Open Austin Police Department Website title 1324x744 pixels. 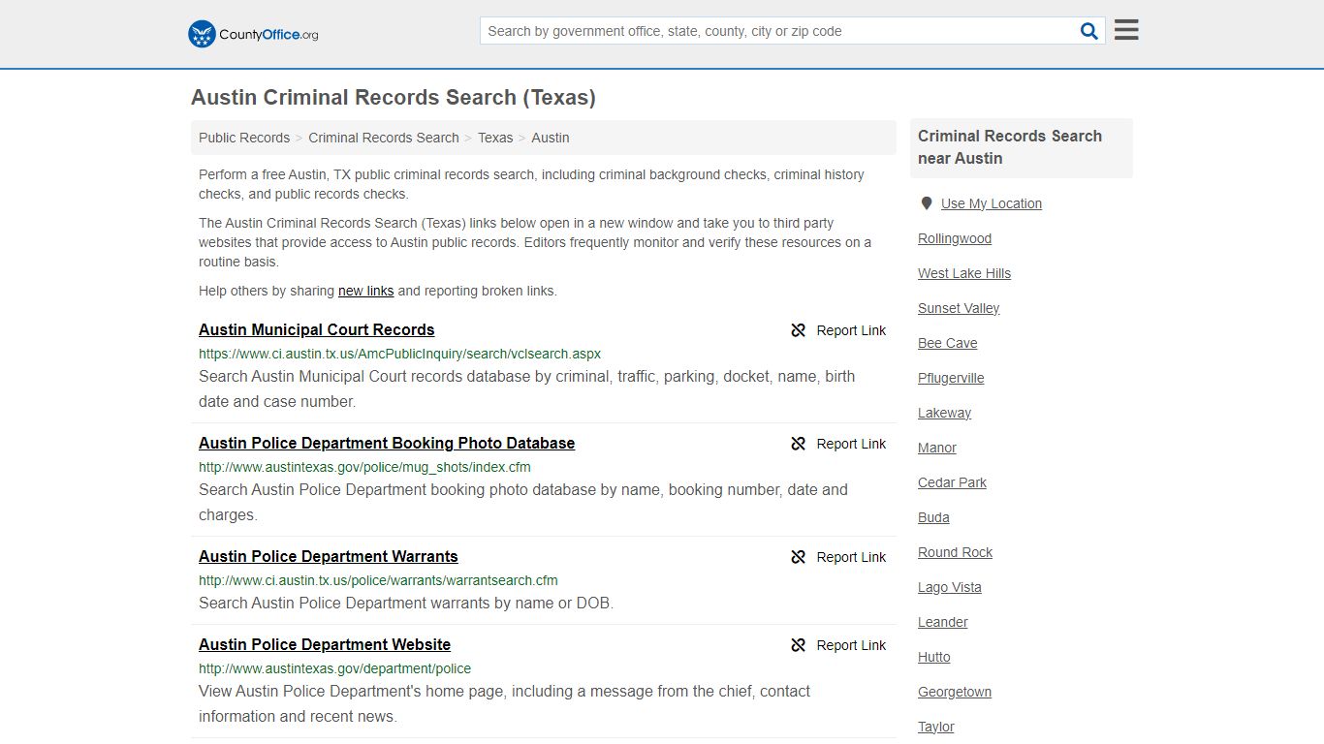pos(325,644)
